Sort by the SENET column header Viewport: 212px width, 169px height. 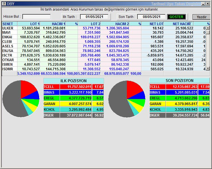point(9,24)
